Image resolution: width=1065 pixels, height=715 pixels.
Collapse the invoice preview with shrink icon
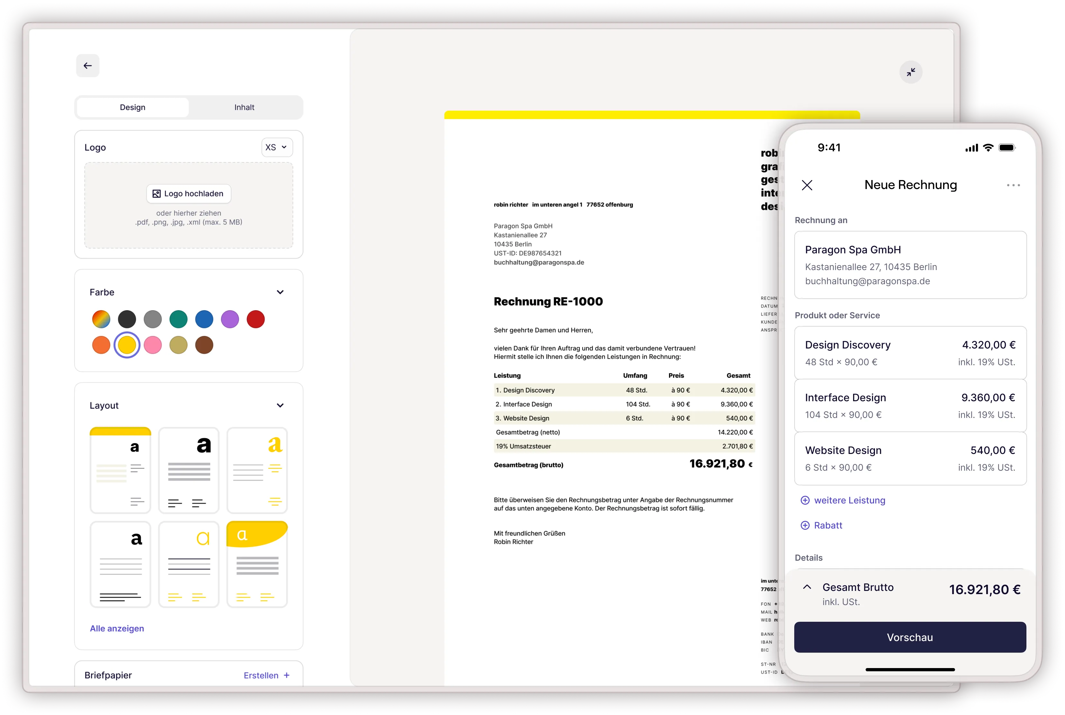(x=910, y=72)
